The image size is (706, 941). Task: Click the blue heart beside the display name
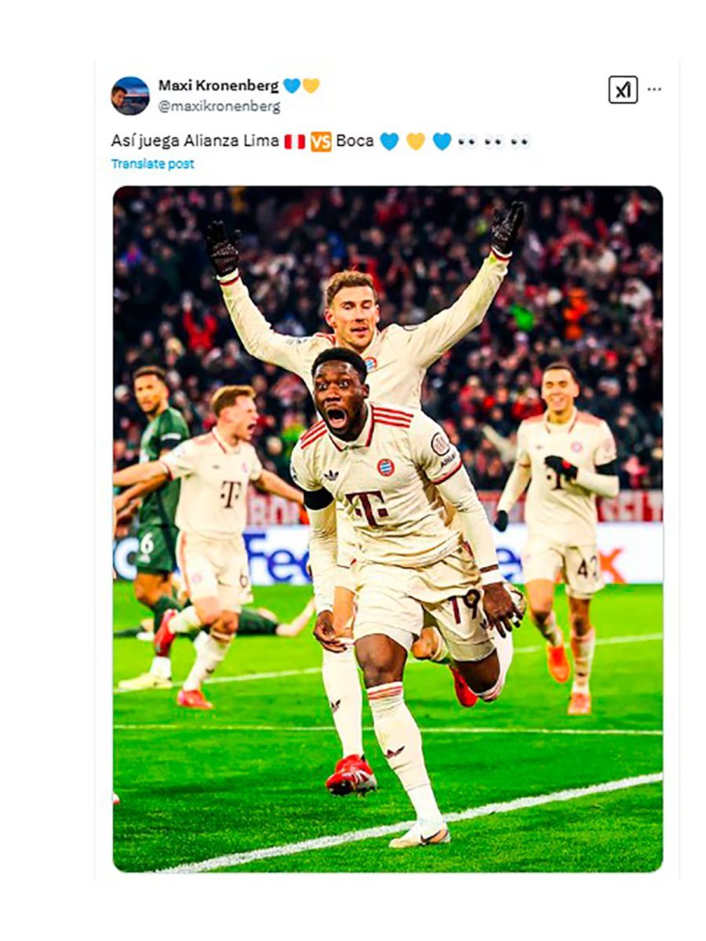tap(292, 85)
